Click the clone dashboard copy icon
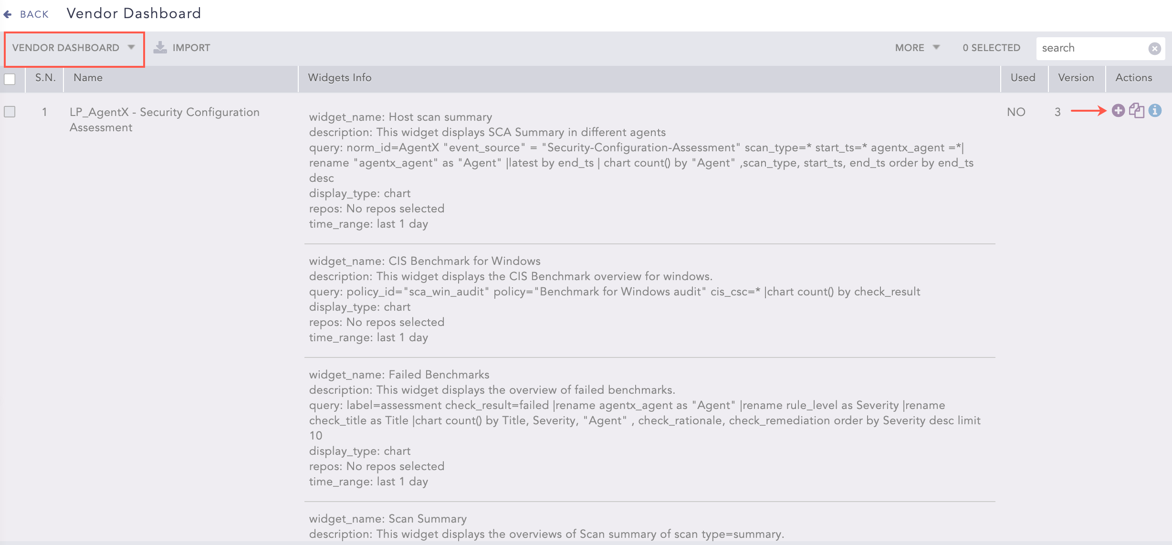The width and height of the screenshot is (1172, 545). [x=1137, y=111]
